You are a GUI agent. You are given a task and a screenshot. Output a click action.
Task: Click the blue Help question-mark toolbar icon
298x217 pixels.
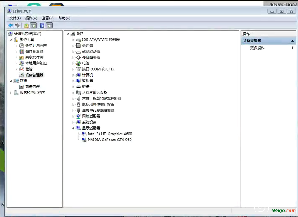(x=42, y=25)
